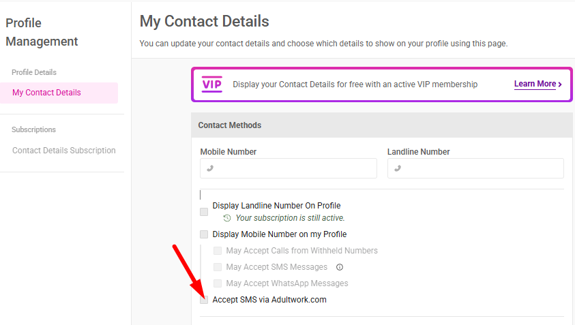Tick Display Mobile Number on my Profile
The height and width of the screenshot is (325, 575).
(x=204, y=234)
